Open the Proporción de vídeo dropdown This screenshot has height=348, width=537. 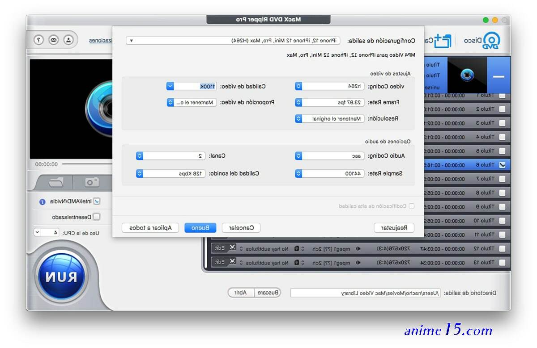pos(192,102)
